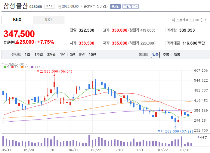The height and width of the screenshot is (153, 210).
Task: Select the 3년 line chart period
Action: (72, 55)
